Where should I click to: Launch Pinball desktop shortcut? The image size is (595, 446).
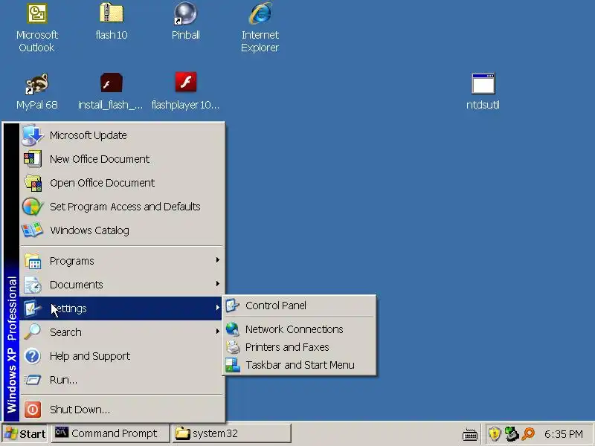(x=185, y=13)
